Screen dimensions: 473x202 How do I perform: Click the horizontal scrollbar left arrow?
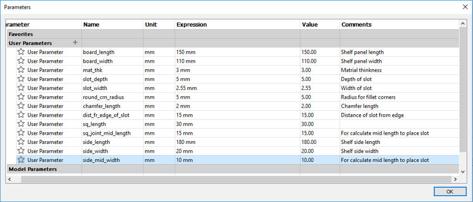[x=10, y=179]
